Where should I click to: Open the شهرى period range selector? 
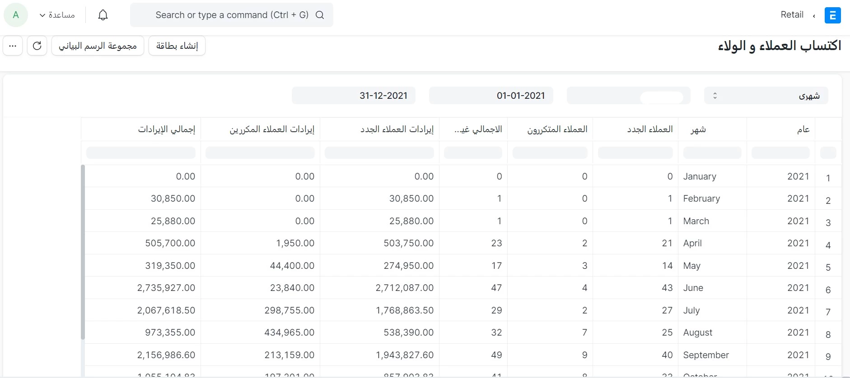coord(766,96)
